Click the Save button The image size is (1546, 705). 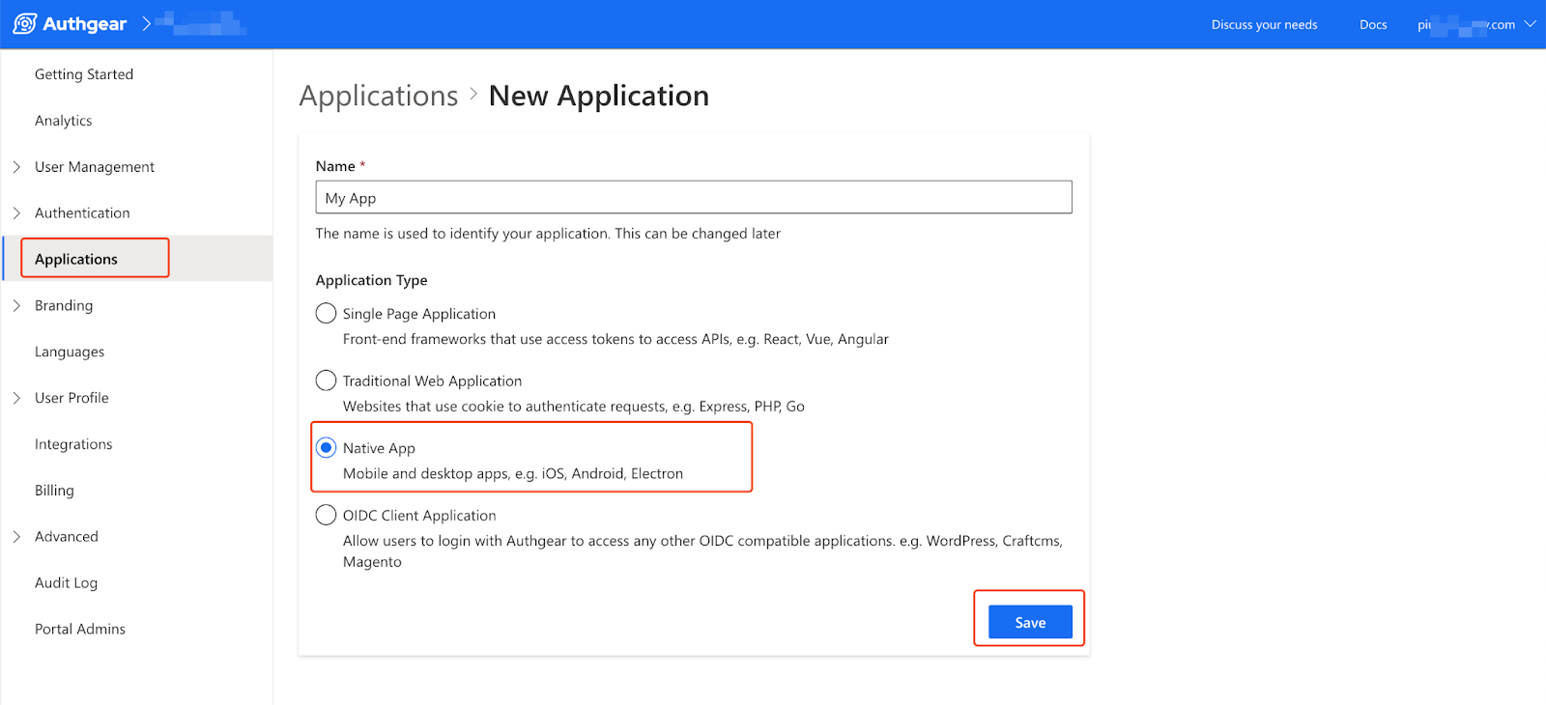point(1030,623)
